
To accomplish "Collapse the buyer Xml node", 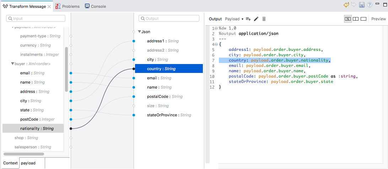I will pyautogui.click(x=13, y=64).
